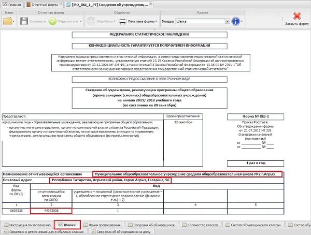
Task: Click the ОКПО code cell 44933508
Action: point(51,211)
